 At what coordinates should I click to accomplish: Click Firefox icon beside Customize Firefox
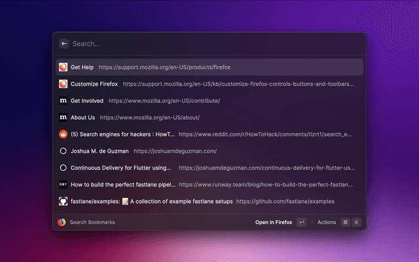click(x=63, y=84)
